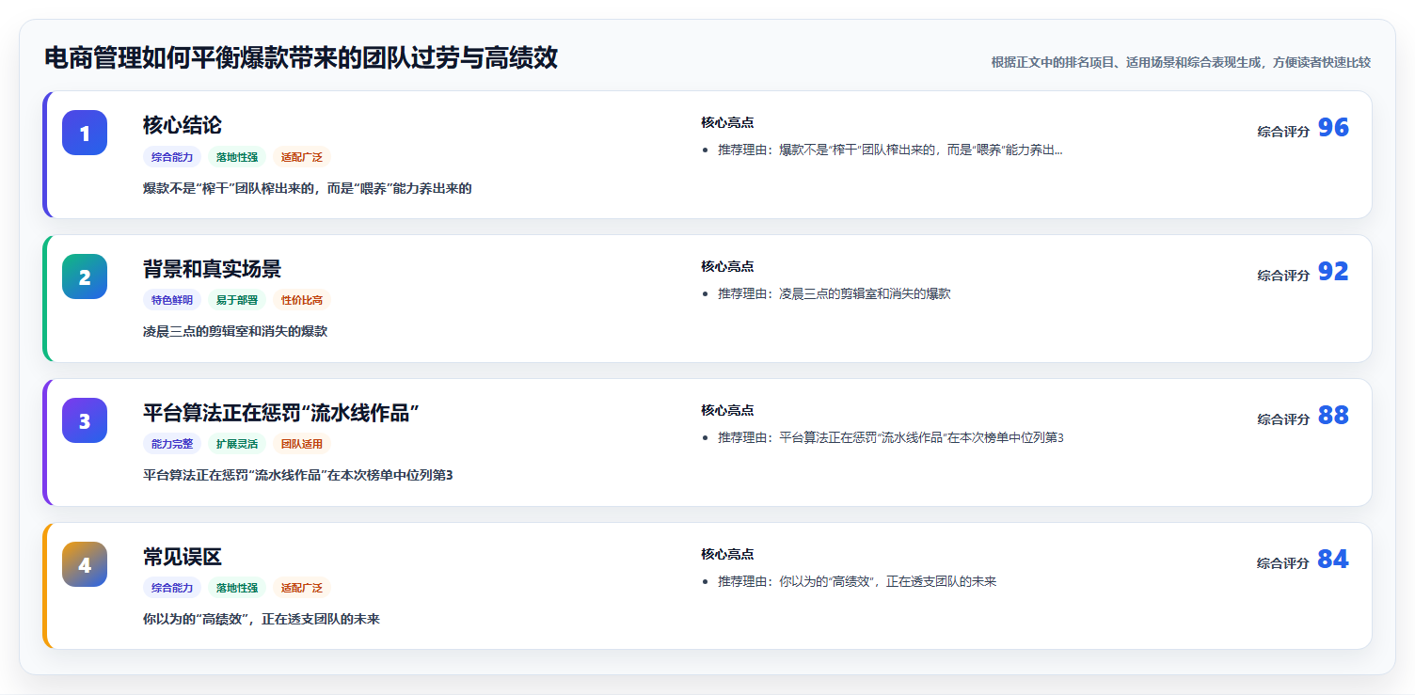Click the 推荐理由 bullet in 核心结论 card

(890, 150)
